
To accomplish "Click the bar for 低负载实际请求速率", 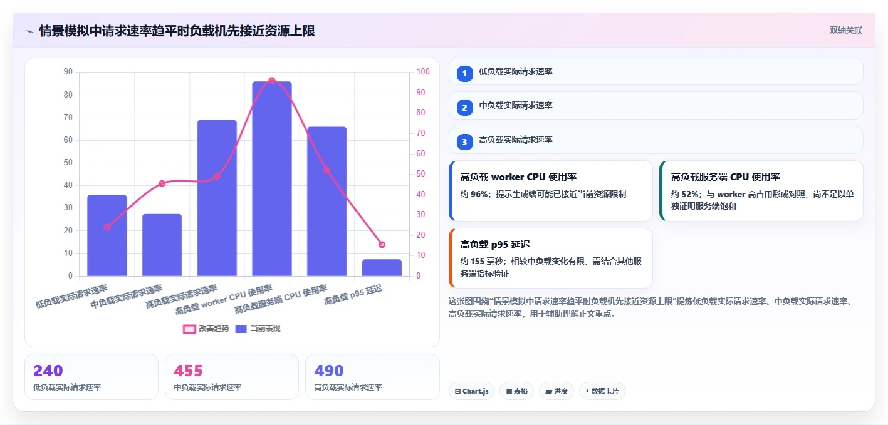I will [x=107, y=235].
